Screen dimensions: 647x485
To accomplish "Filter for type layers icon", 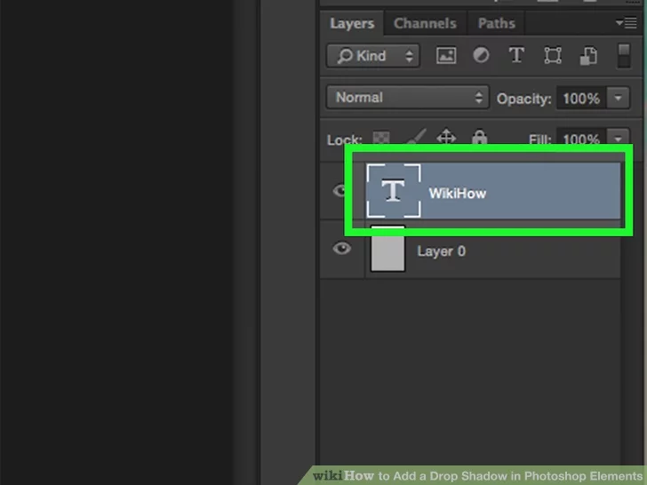I will pos(516,55).
